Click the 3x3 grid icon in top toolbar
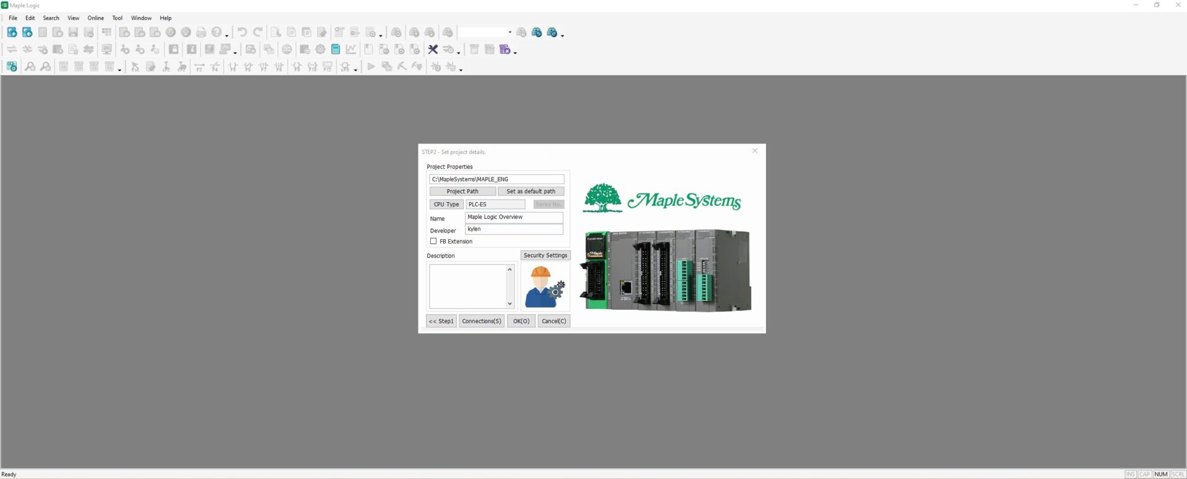The height and width of the screenshot is (479, 1187). [x=106, y=32]
